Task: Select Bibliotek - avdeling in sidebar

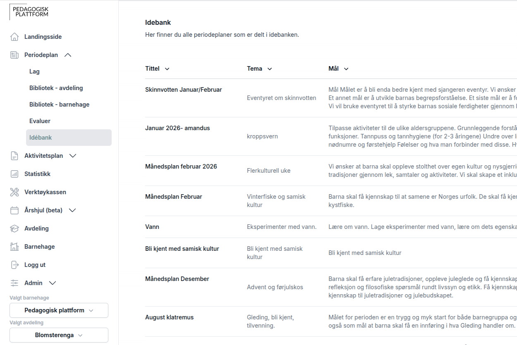Action: pyautogui.click(x=56, y=88)
